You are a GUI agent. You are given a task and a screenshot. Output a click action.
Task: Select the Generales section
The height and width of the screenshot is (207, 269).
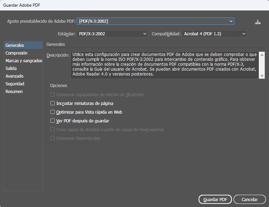tap(15, 45)
